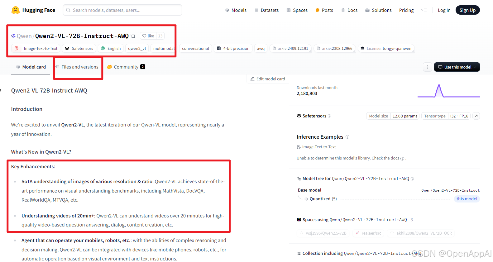The height and width of the screenshot is (262, 493).
Task: Expand the more-navigation menu icon
Action: (424, 10)
